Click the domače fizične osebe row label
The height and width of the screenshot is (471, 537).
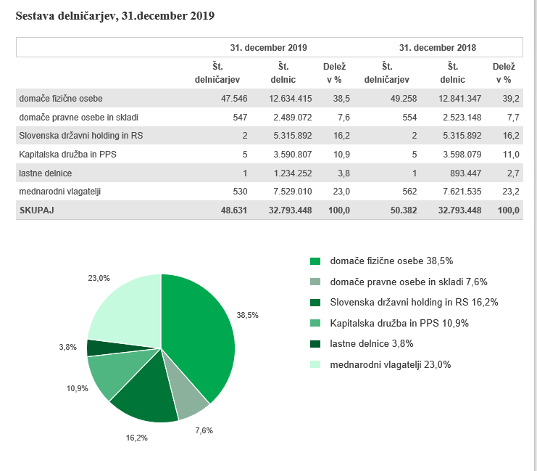tap(61, 99)
